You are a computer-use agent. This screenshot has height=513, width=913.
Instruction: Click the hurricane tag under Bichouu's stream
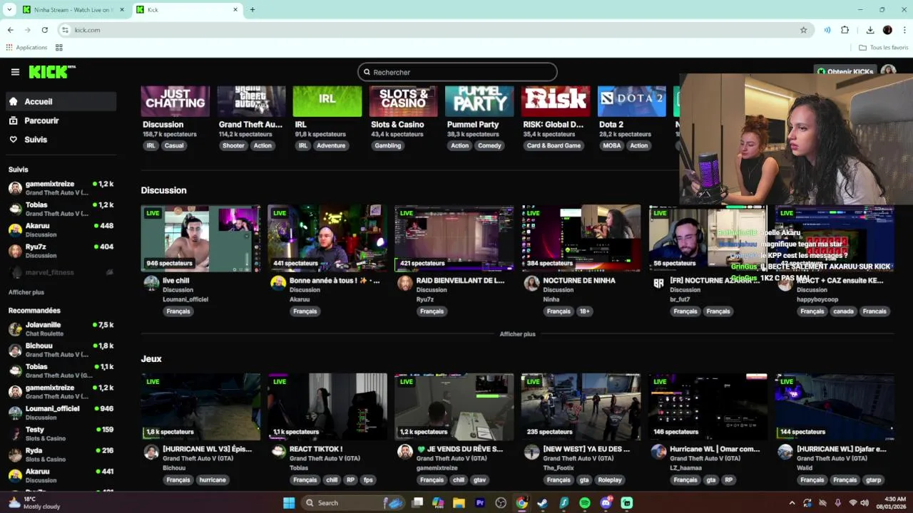[x=213, y=480]
